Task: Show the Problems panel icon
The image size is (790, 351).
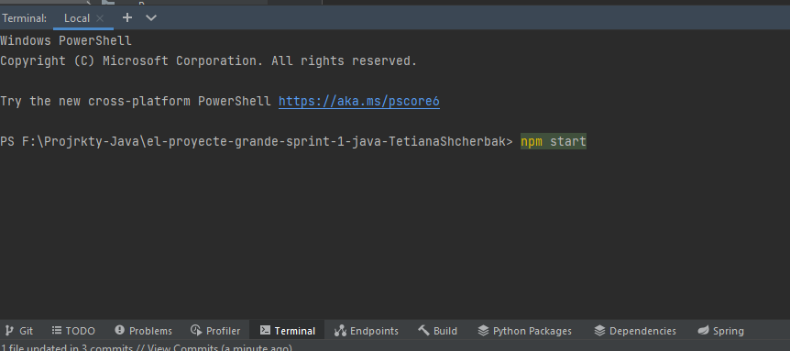Action: 119,330
